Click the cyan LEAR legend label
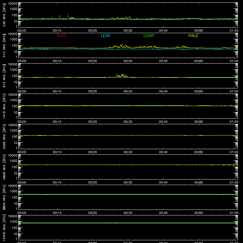243x243 pixels. coord(105,36)
